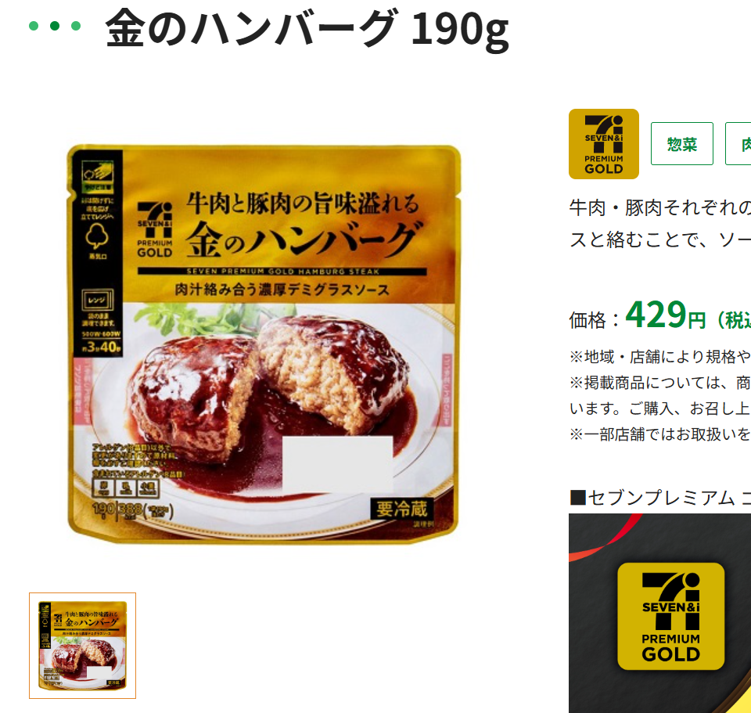Click the red ribbon in the banner

click(x=605, y=538)
